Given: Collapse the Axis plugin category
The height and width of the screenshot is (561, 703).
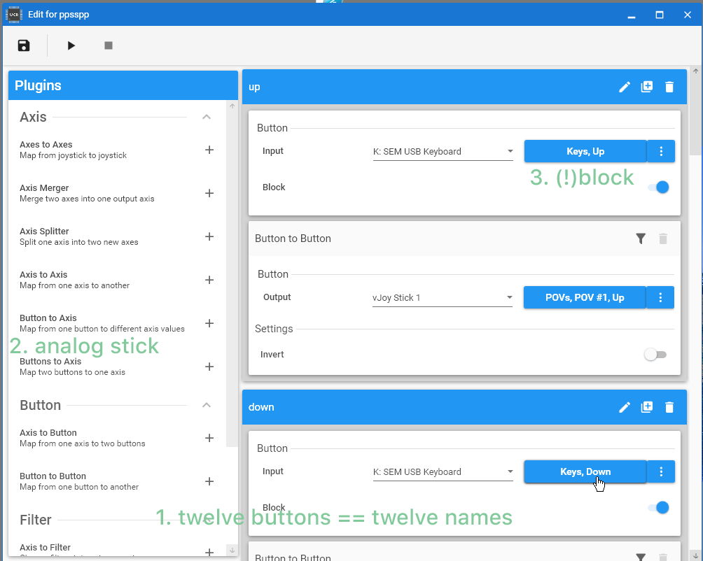Looking at the screenshot, I should [207, 117].
